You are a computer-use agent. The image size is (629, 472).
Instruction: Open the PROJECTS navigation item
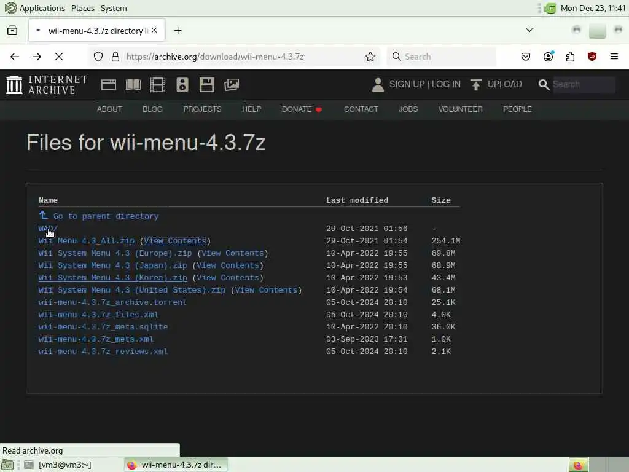click(202, 109)
